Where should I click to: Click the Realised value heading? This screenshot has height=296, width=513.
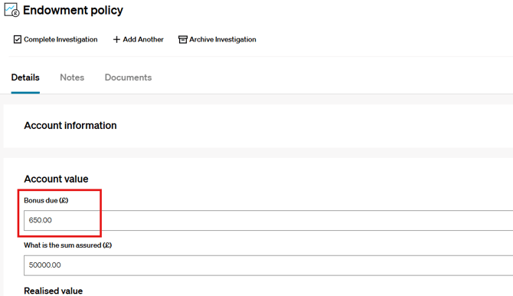click(x=54, y=291)
